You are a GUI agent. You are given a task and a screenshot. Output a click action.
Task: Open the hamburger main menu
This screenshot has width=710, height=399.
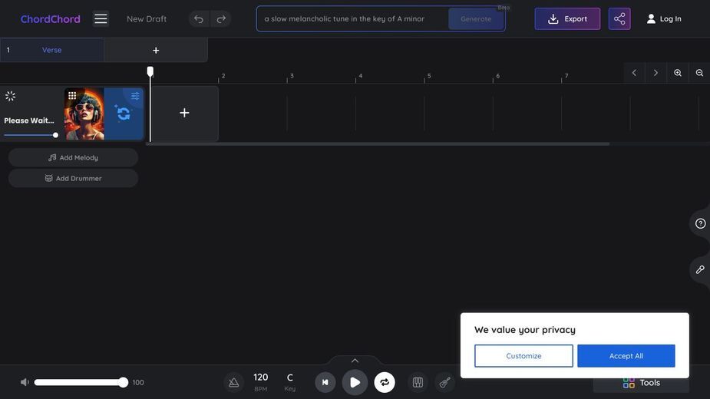(x=101, y=19)
